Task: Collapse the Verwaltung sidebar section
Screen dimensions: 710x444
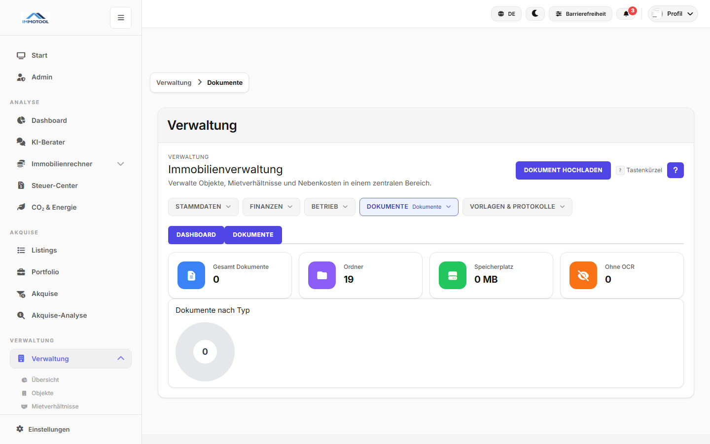Action: tap(120, 359)
